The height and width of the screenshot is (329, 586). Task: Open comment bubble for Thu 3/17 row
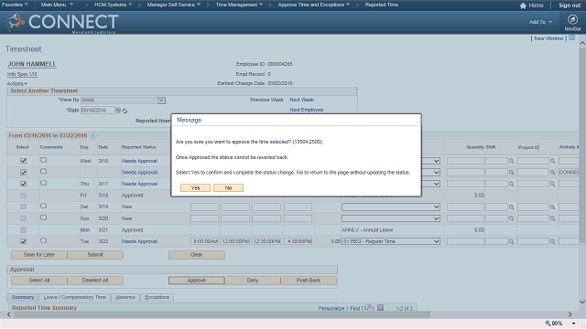[43, 183]
